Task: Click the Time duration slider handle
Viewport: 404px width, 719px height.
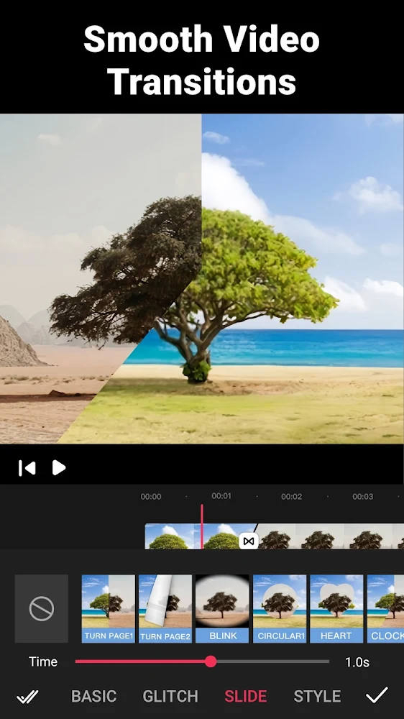Action: pos(211,661)
